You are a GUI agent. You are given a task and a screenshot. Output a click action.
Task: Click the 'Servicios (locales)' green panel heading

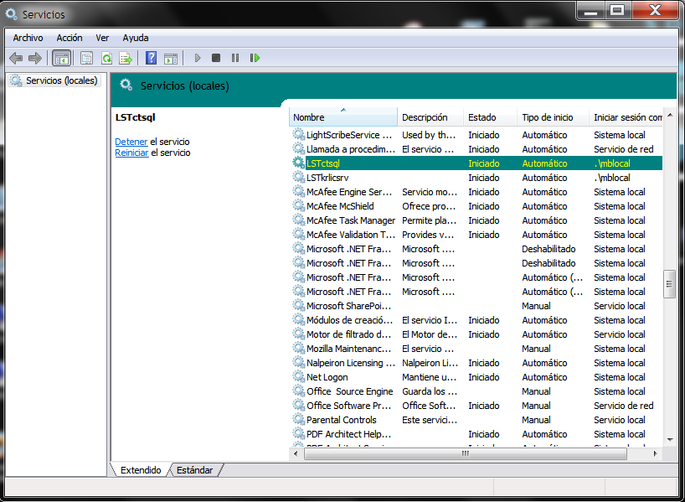pos(184,85)
